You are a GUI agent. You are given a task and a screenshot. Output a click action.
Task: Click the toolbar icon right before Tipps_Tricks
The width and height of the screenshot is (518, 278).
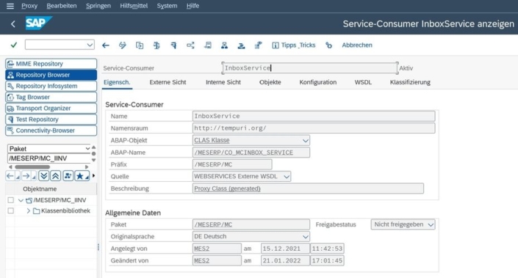pos(259,45)
